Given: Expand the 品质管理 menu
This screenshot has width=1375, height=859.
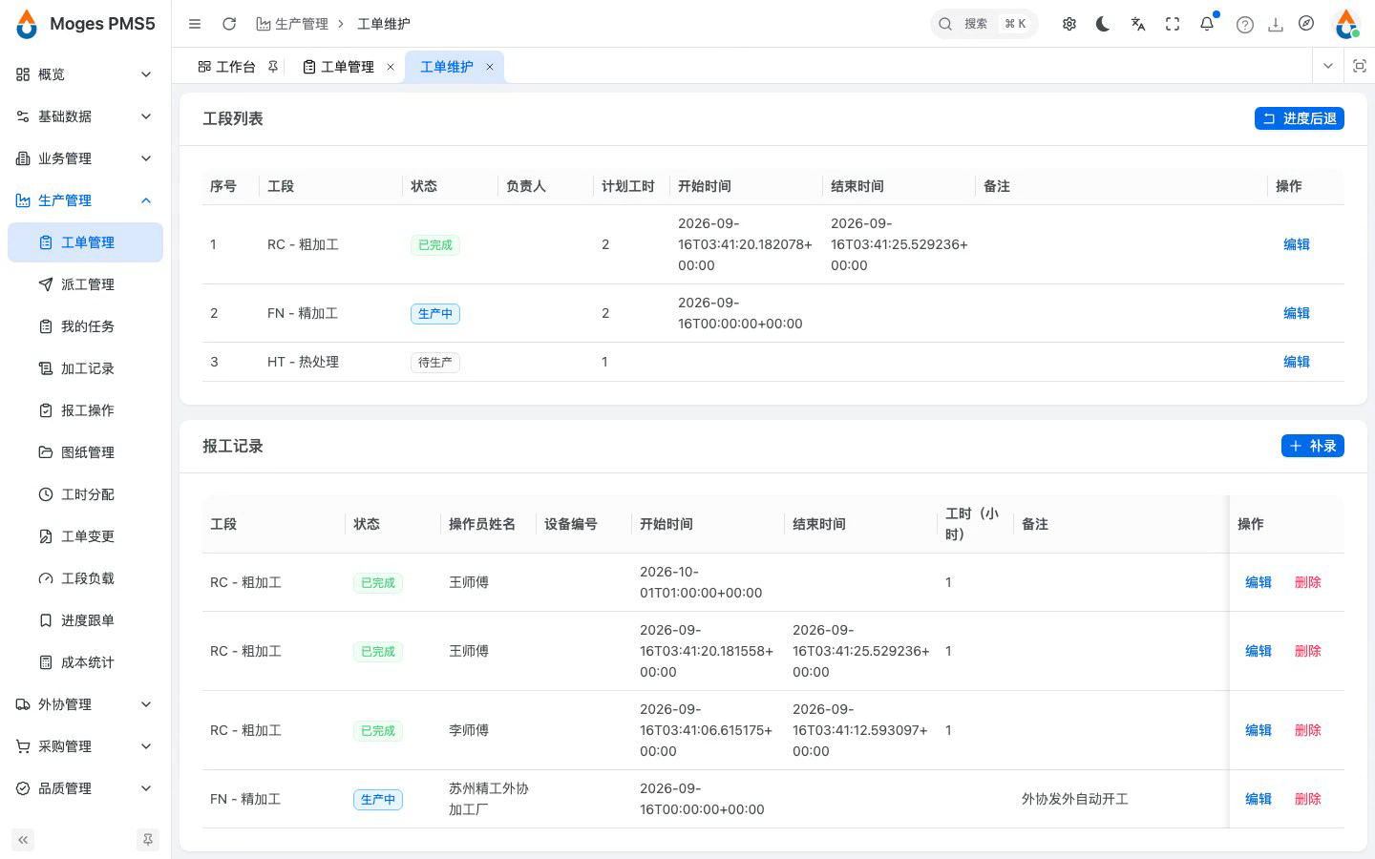Looking at the screenshot, I should [85, 788].
